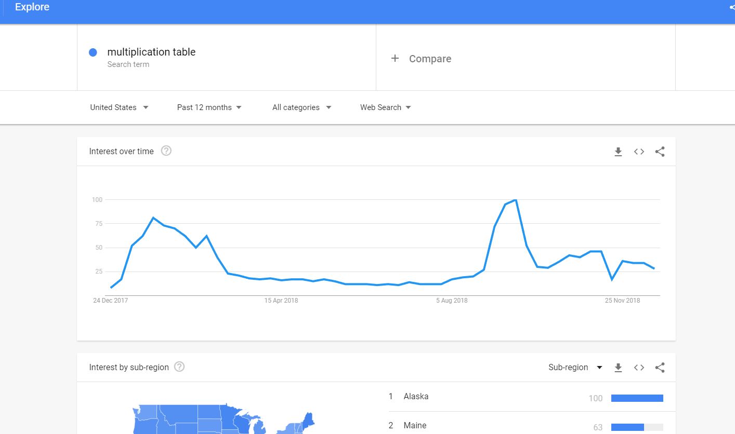Change the Past 12 months time range
Viewport: 735px width, 434px height.
pyautogui.click(x=209, y=107)
